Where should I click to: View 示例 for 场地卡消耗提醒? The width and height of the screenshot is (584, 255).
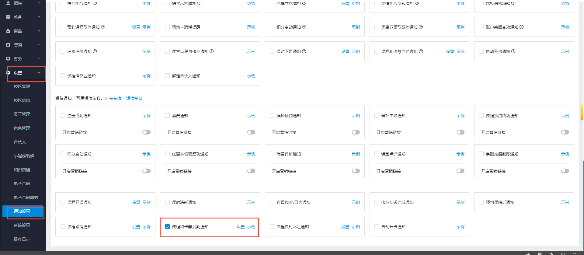(x=251, y=27)
